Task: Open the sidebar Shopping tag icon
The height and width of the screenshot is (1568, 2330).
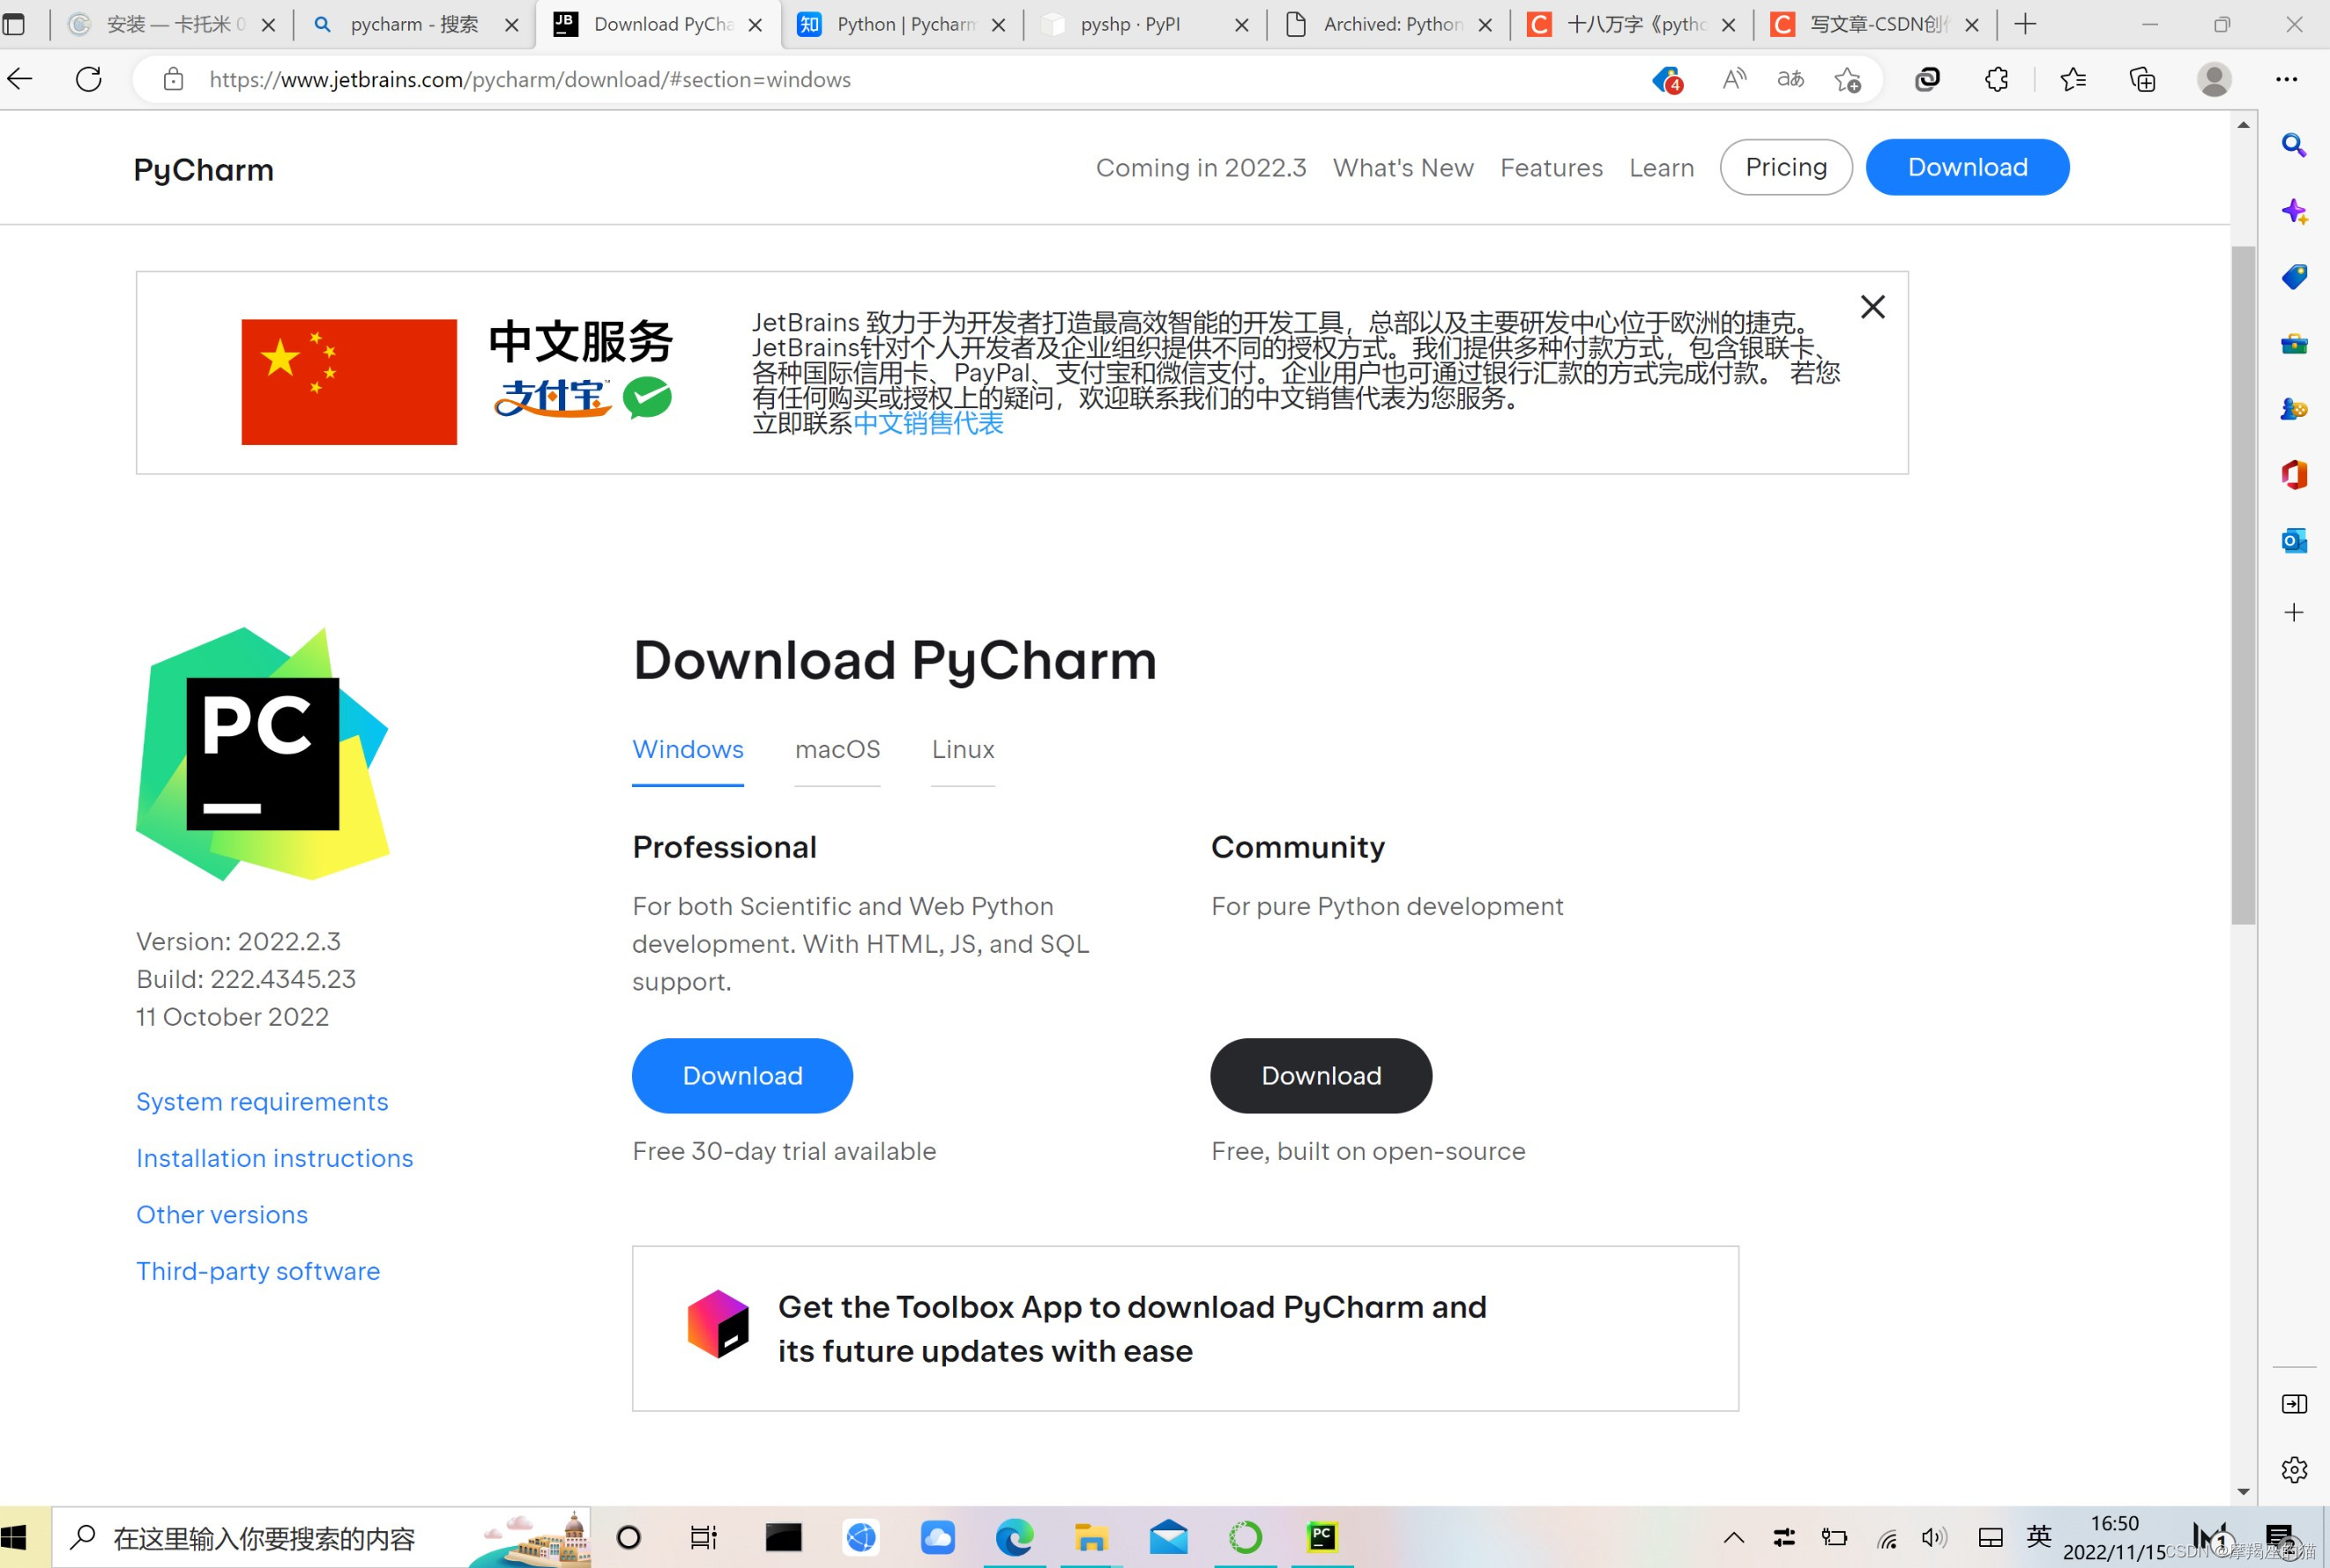Action: coord(2294,277)
